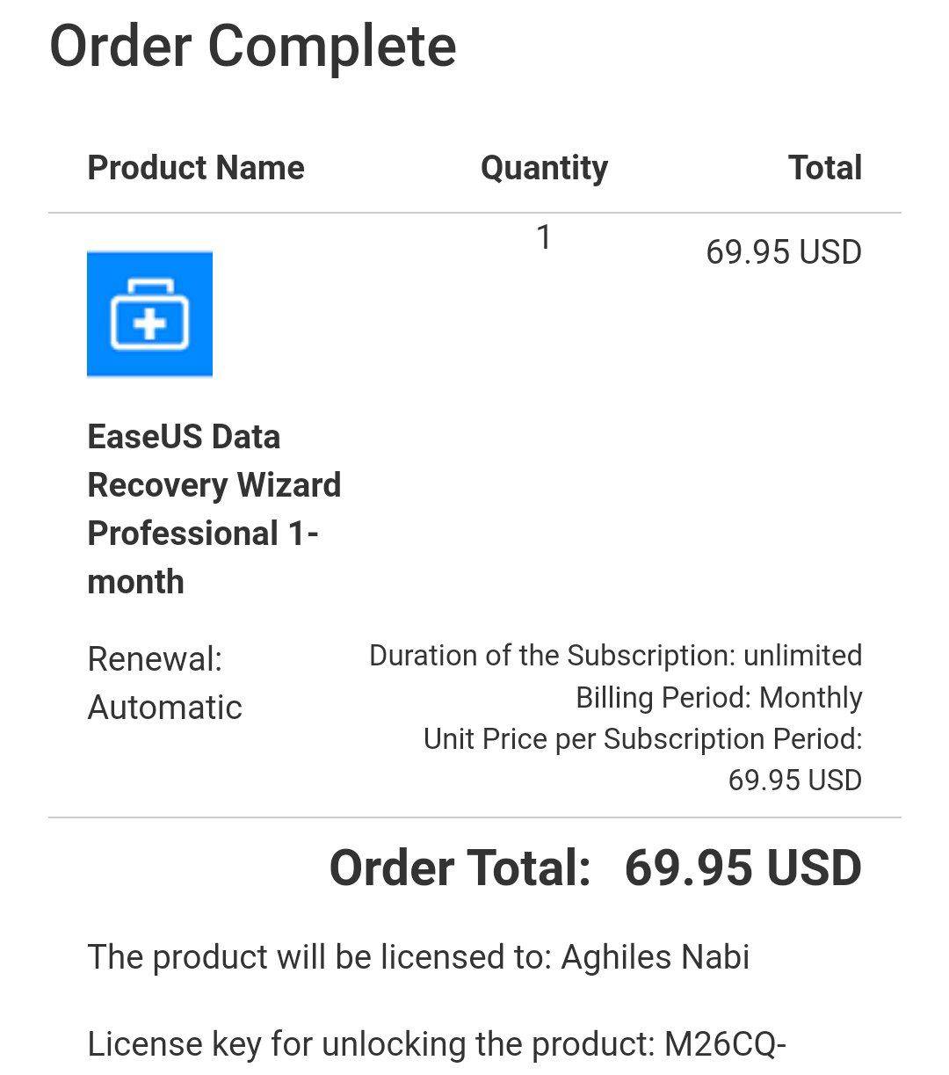Click Duration of the Subscription: unlimited text
Image resolution: width=949 pixels, height=1075 pixels.
tap(615, 656)
